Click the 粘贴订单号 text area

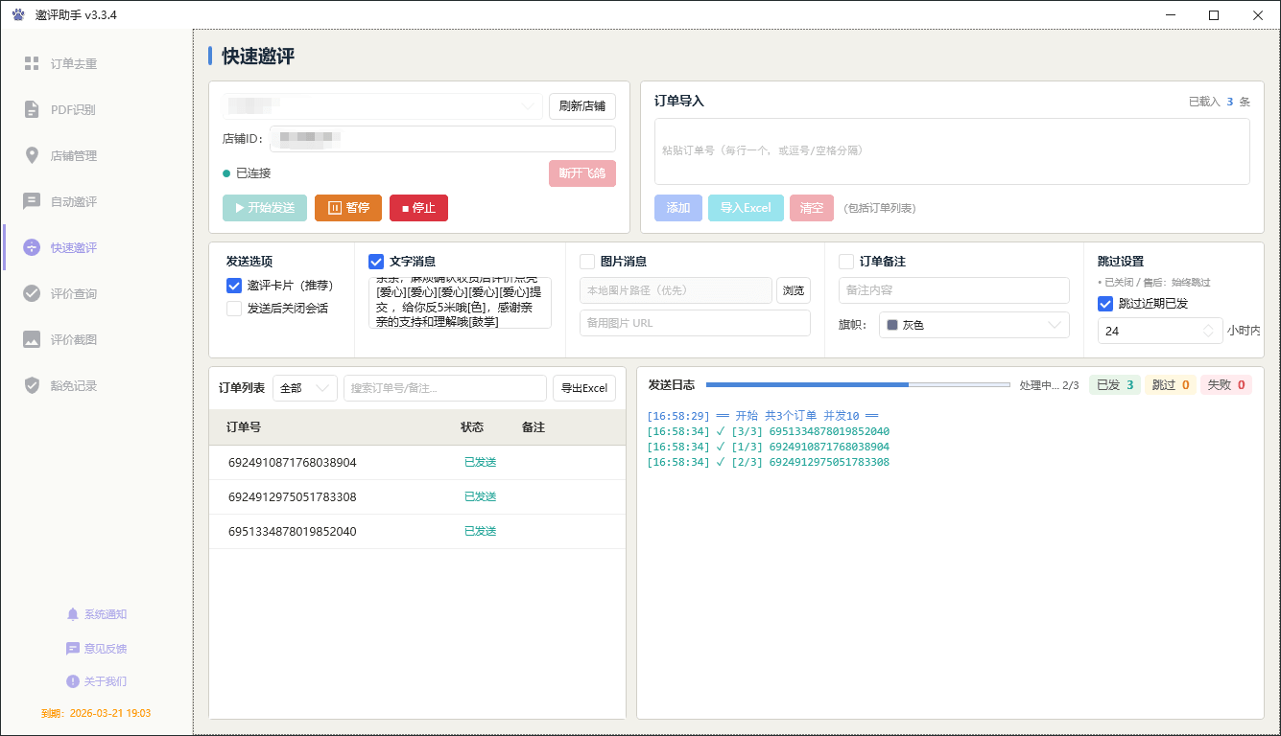coord(952,151)
